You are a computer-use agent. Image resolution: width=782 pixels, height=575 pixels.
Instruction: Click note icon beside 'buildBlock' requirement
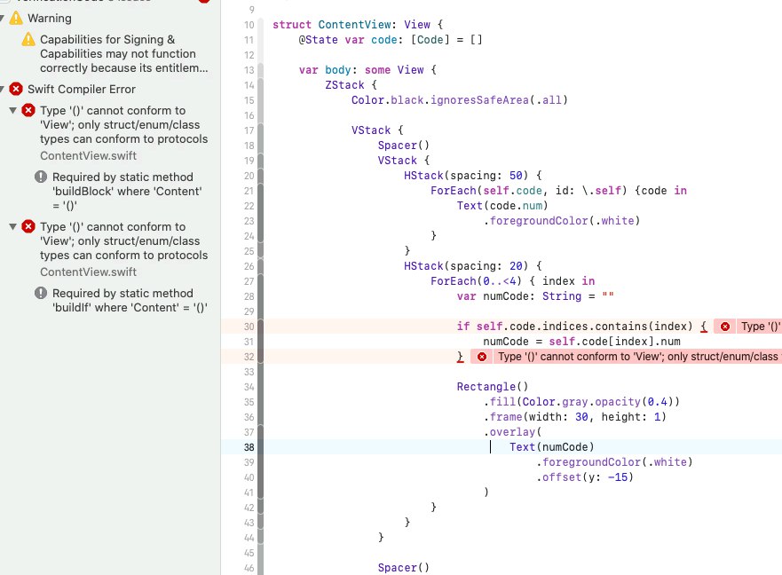pos(41,177)
